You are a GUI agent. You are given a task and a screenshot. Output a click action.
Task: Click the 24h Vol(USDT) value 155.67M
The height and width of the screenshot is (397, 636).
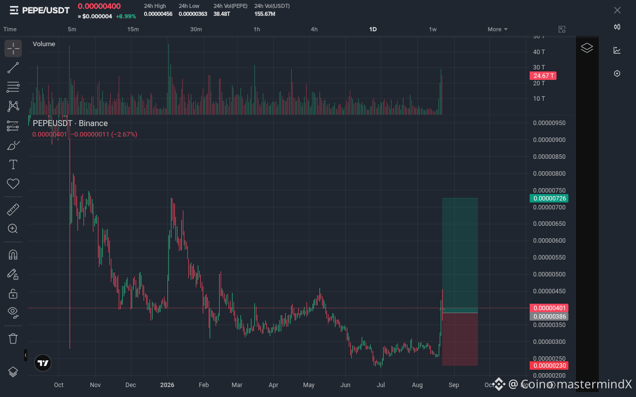[264, 14]
